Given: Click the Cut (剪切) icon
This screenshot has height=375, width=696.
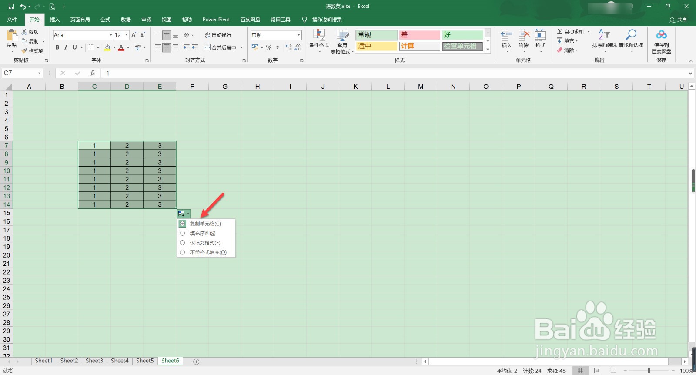Looking at the screenshot, I should 24,32.
